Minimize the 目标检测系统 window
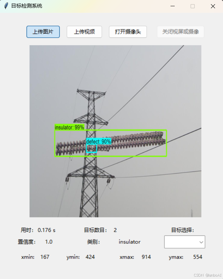 pyautogui.click(x=173, y=6)
